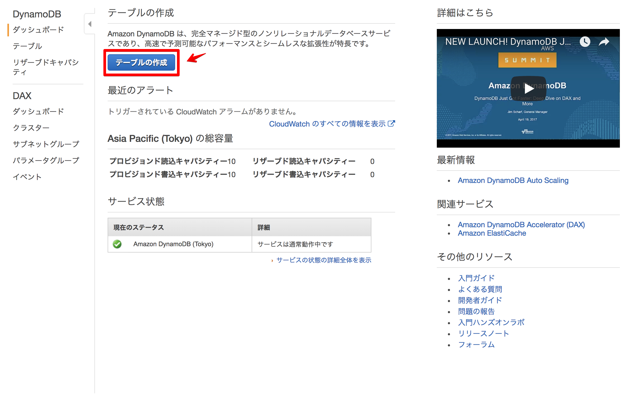The height and width of the screenshot is (397, 632).
Task: Open the DAX ダッシュボード sidebar item
Action: (39, 111)
